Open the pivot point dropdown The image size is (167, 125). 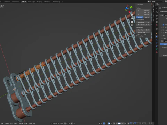point(62,123)
